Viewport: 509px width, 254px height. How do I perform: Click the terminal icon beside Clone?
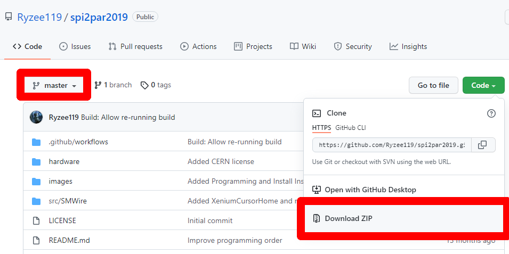(x=317, y=113)
